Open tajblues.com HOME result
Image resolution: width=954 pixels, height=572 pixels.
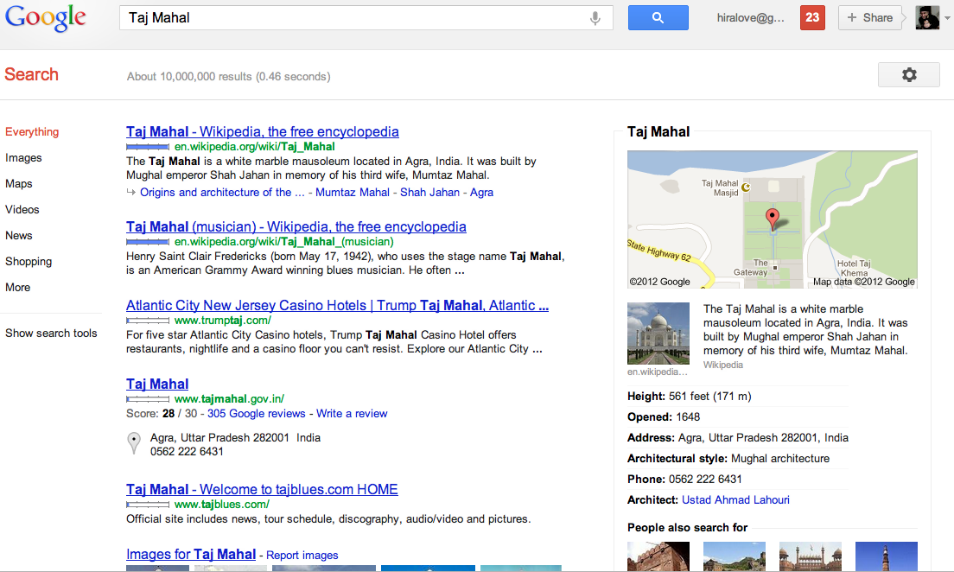point(262,489)
